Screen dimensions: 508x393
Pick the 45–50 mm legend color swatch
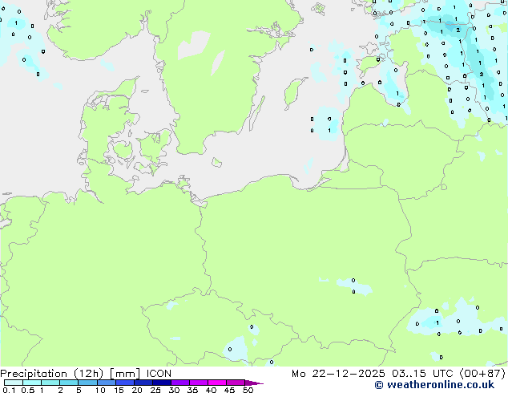click(x=236, y=383)
